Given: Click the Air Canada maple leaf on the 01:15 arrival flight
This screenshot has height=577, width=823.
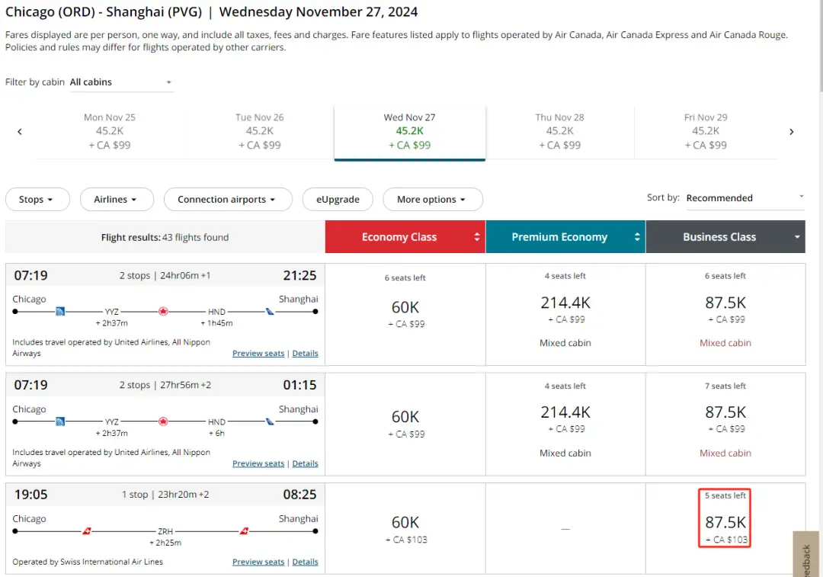Looking at the screenshot, I should click(162, 422).
